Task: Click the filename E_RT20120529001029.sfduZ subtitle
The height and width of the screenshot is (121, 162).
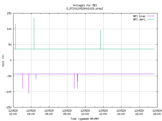Action: click(x=85, y=9)
